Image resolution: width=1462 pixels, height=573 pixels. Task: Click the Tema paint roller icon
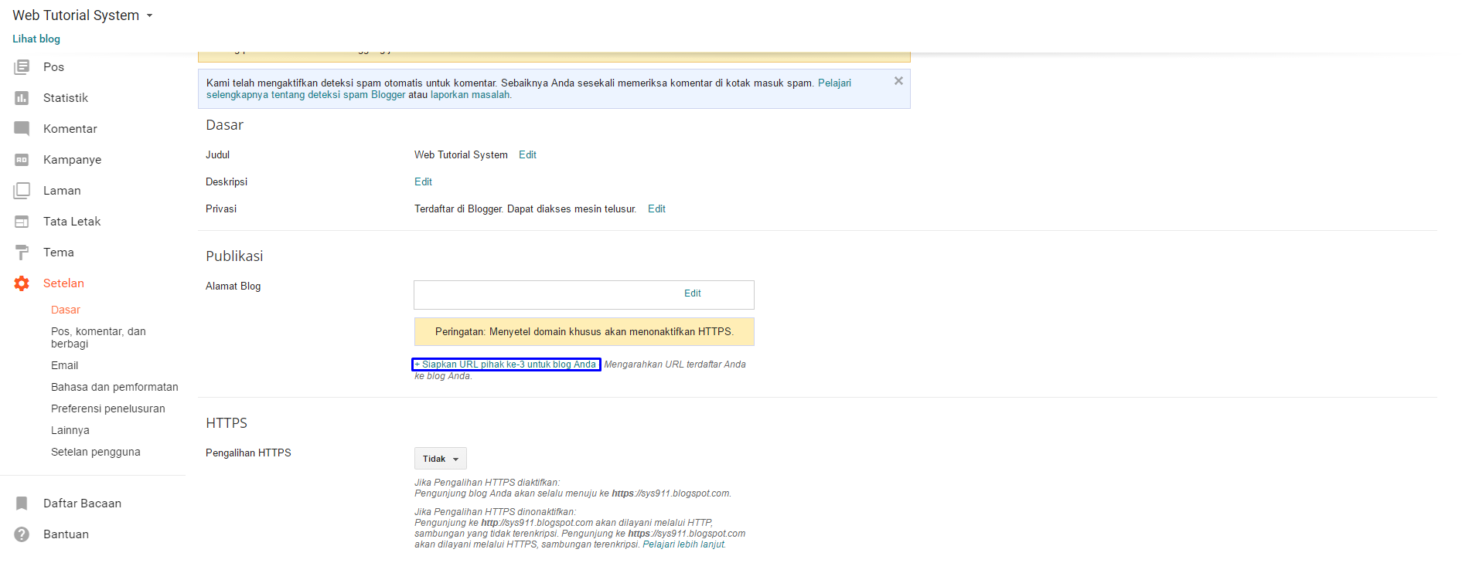coord(22,253)
